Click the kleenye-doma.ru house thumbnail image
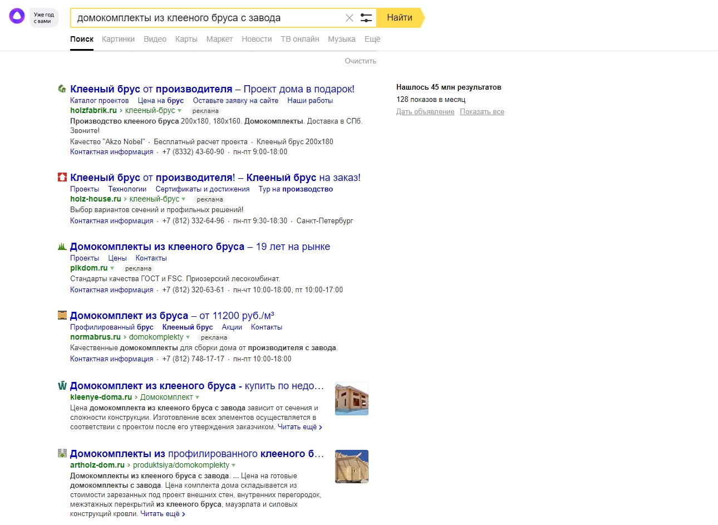The image size is (718, 525). point(352,399)
